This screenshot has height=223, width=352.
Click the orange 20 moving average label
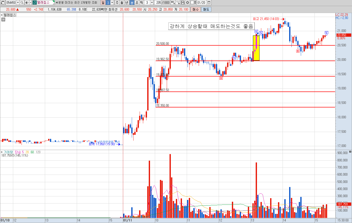click(27, 152)
